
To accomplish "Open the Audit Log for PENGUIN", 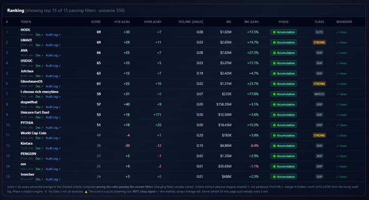I will tap(53, 159).
